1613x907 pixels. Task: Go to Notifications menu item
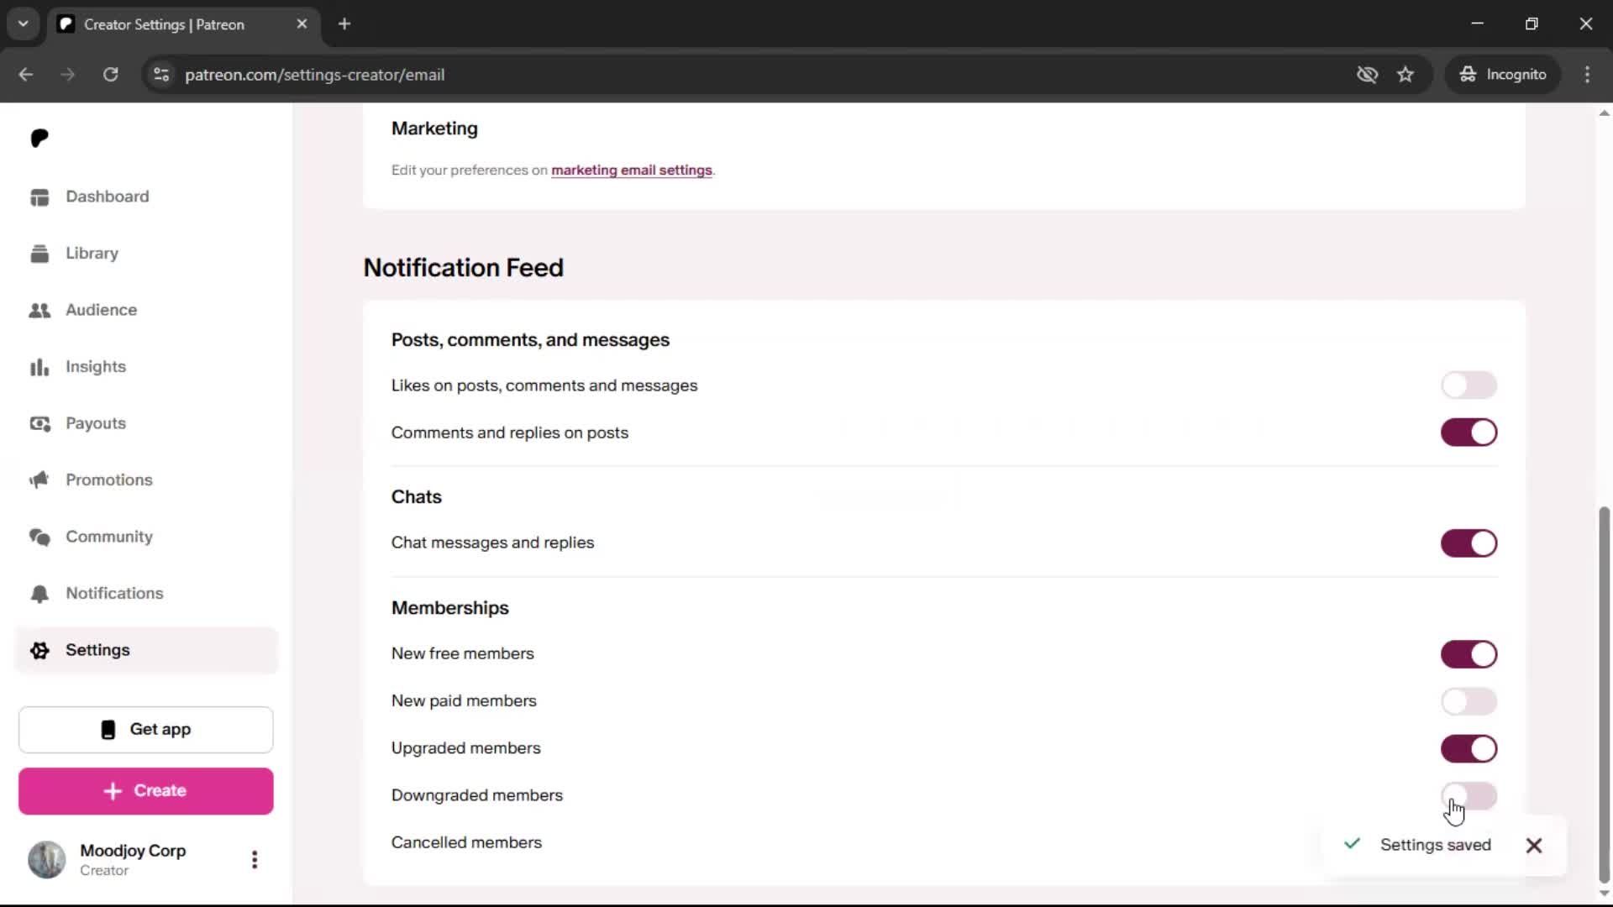coord(146,594)
